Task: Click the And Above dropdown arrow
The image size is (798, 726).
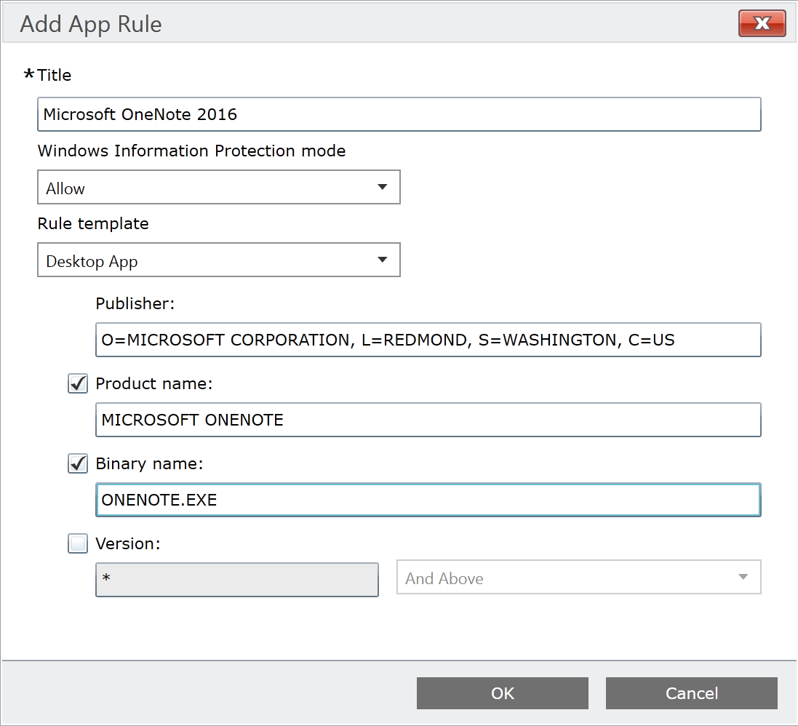Action: [x=743, y=577]
